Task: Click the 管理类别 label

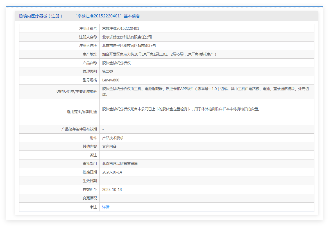Action: point(90,71)
